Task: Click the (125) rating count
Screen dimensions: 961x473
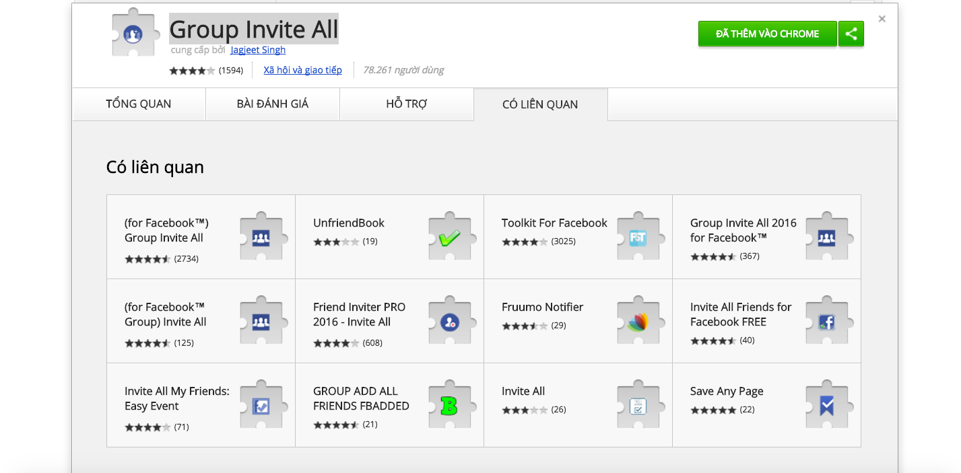Action: tap(184, 342)
